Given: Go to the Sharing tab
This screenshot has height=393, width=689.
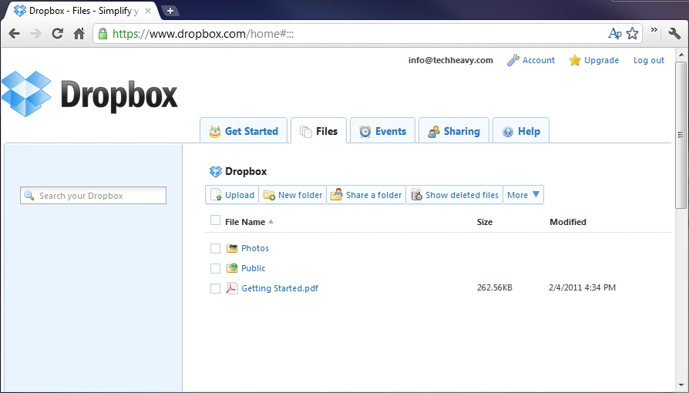Looking at the screenshot, I should click(x=453, y=130).
